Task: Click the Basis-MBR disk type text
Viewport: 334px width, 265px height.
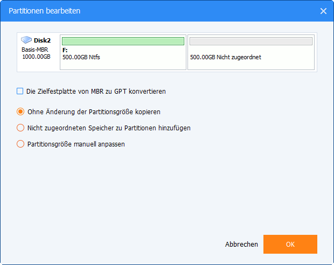Action: pos(34,50)
